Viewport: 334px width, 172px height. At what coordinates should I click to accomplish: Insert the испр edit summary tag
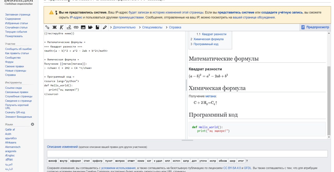(x=213, y=161)
